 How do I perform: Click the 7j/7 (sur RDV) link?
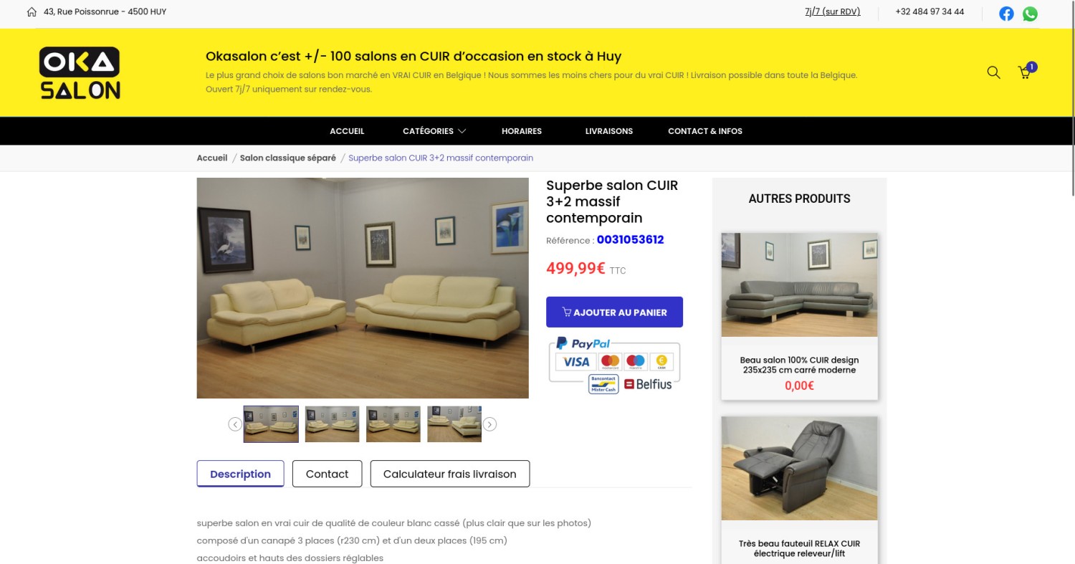click(x=833, y=12)
